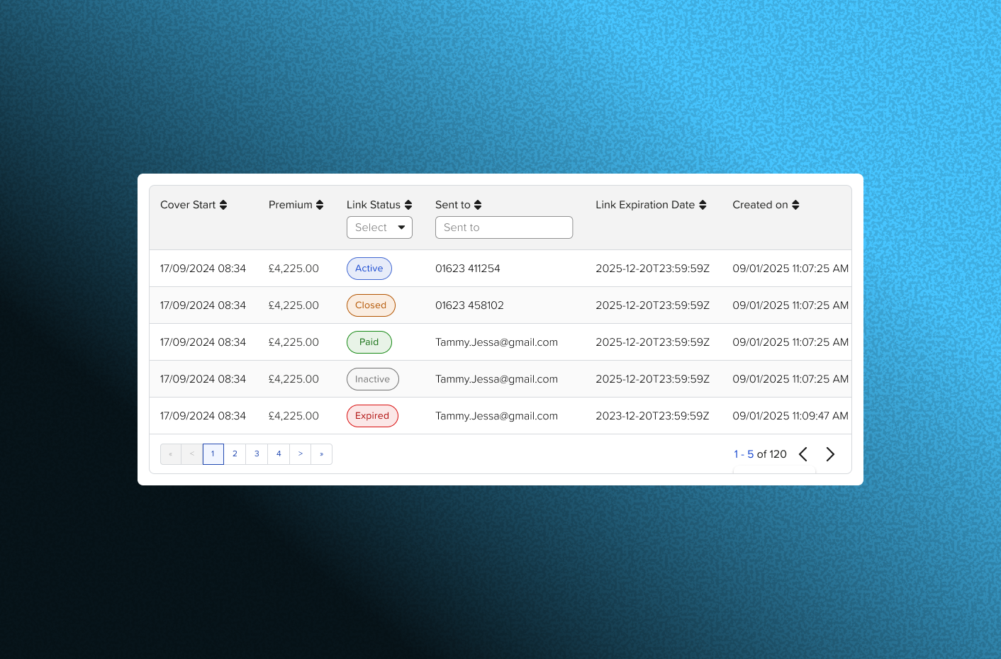Click the Sent to filter input field
The height and width of the screenshot is (659, 1001).
[x=504, y=227]
